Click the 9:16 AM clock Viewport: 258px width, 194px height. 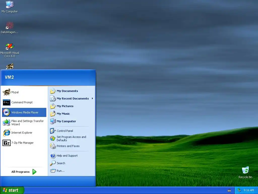[249, 190]
